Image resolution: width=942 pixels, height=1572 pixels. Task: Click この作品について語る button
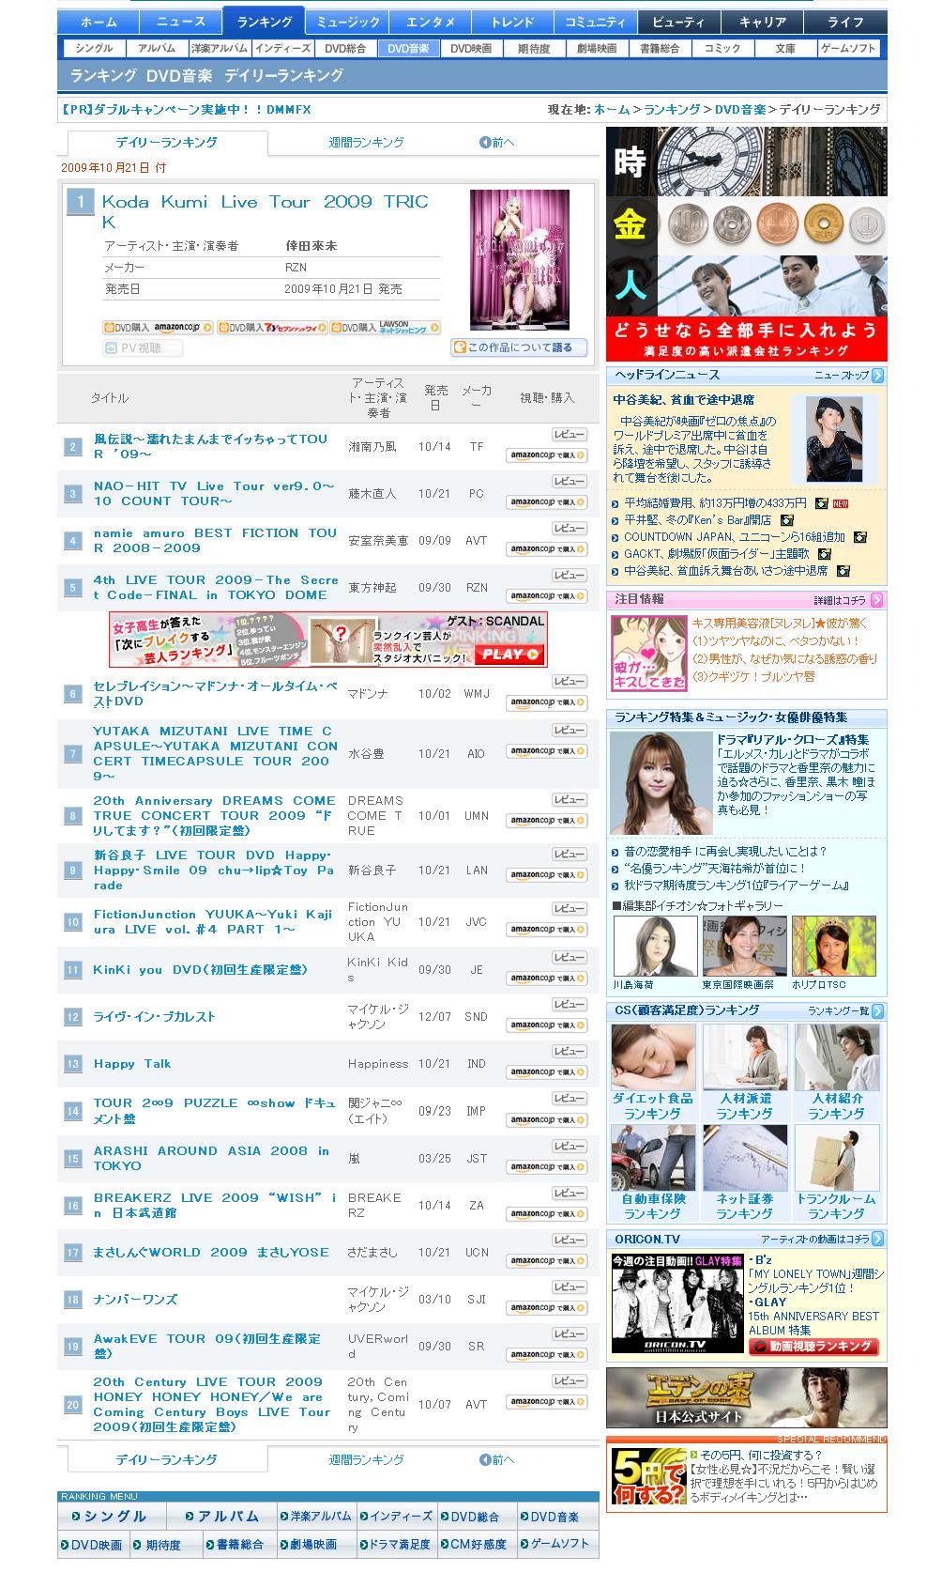(x=519, y=347)
